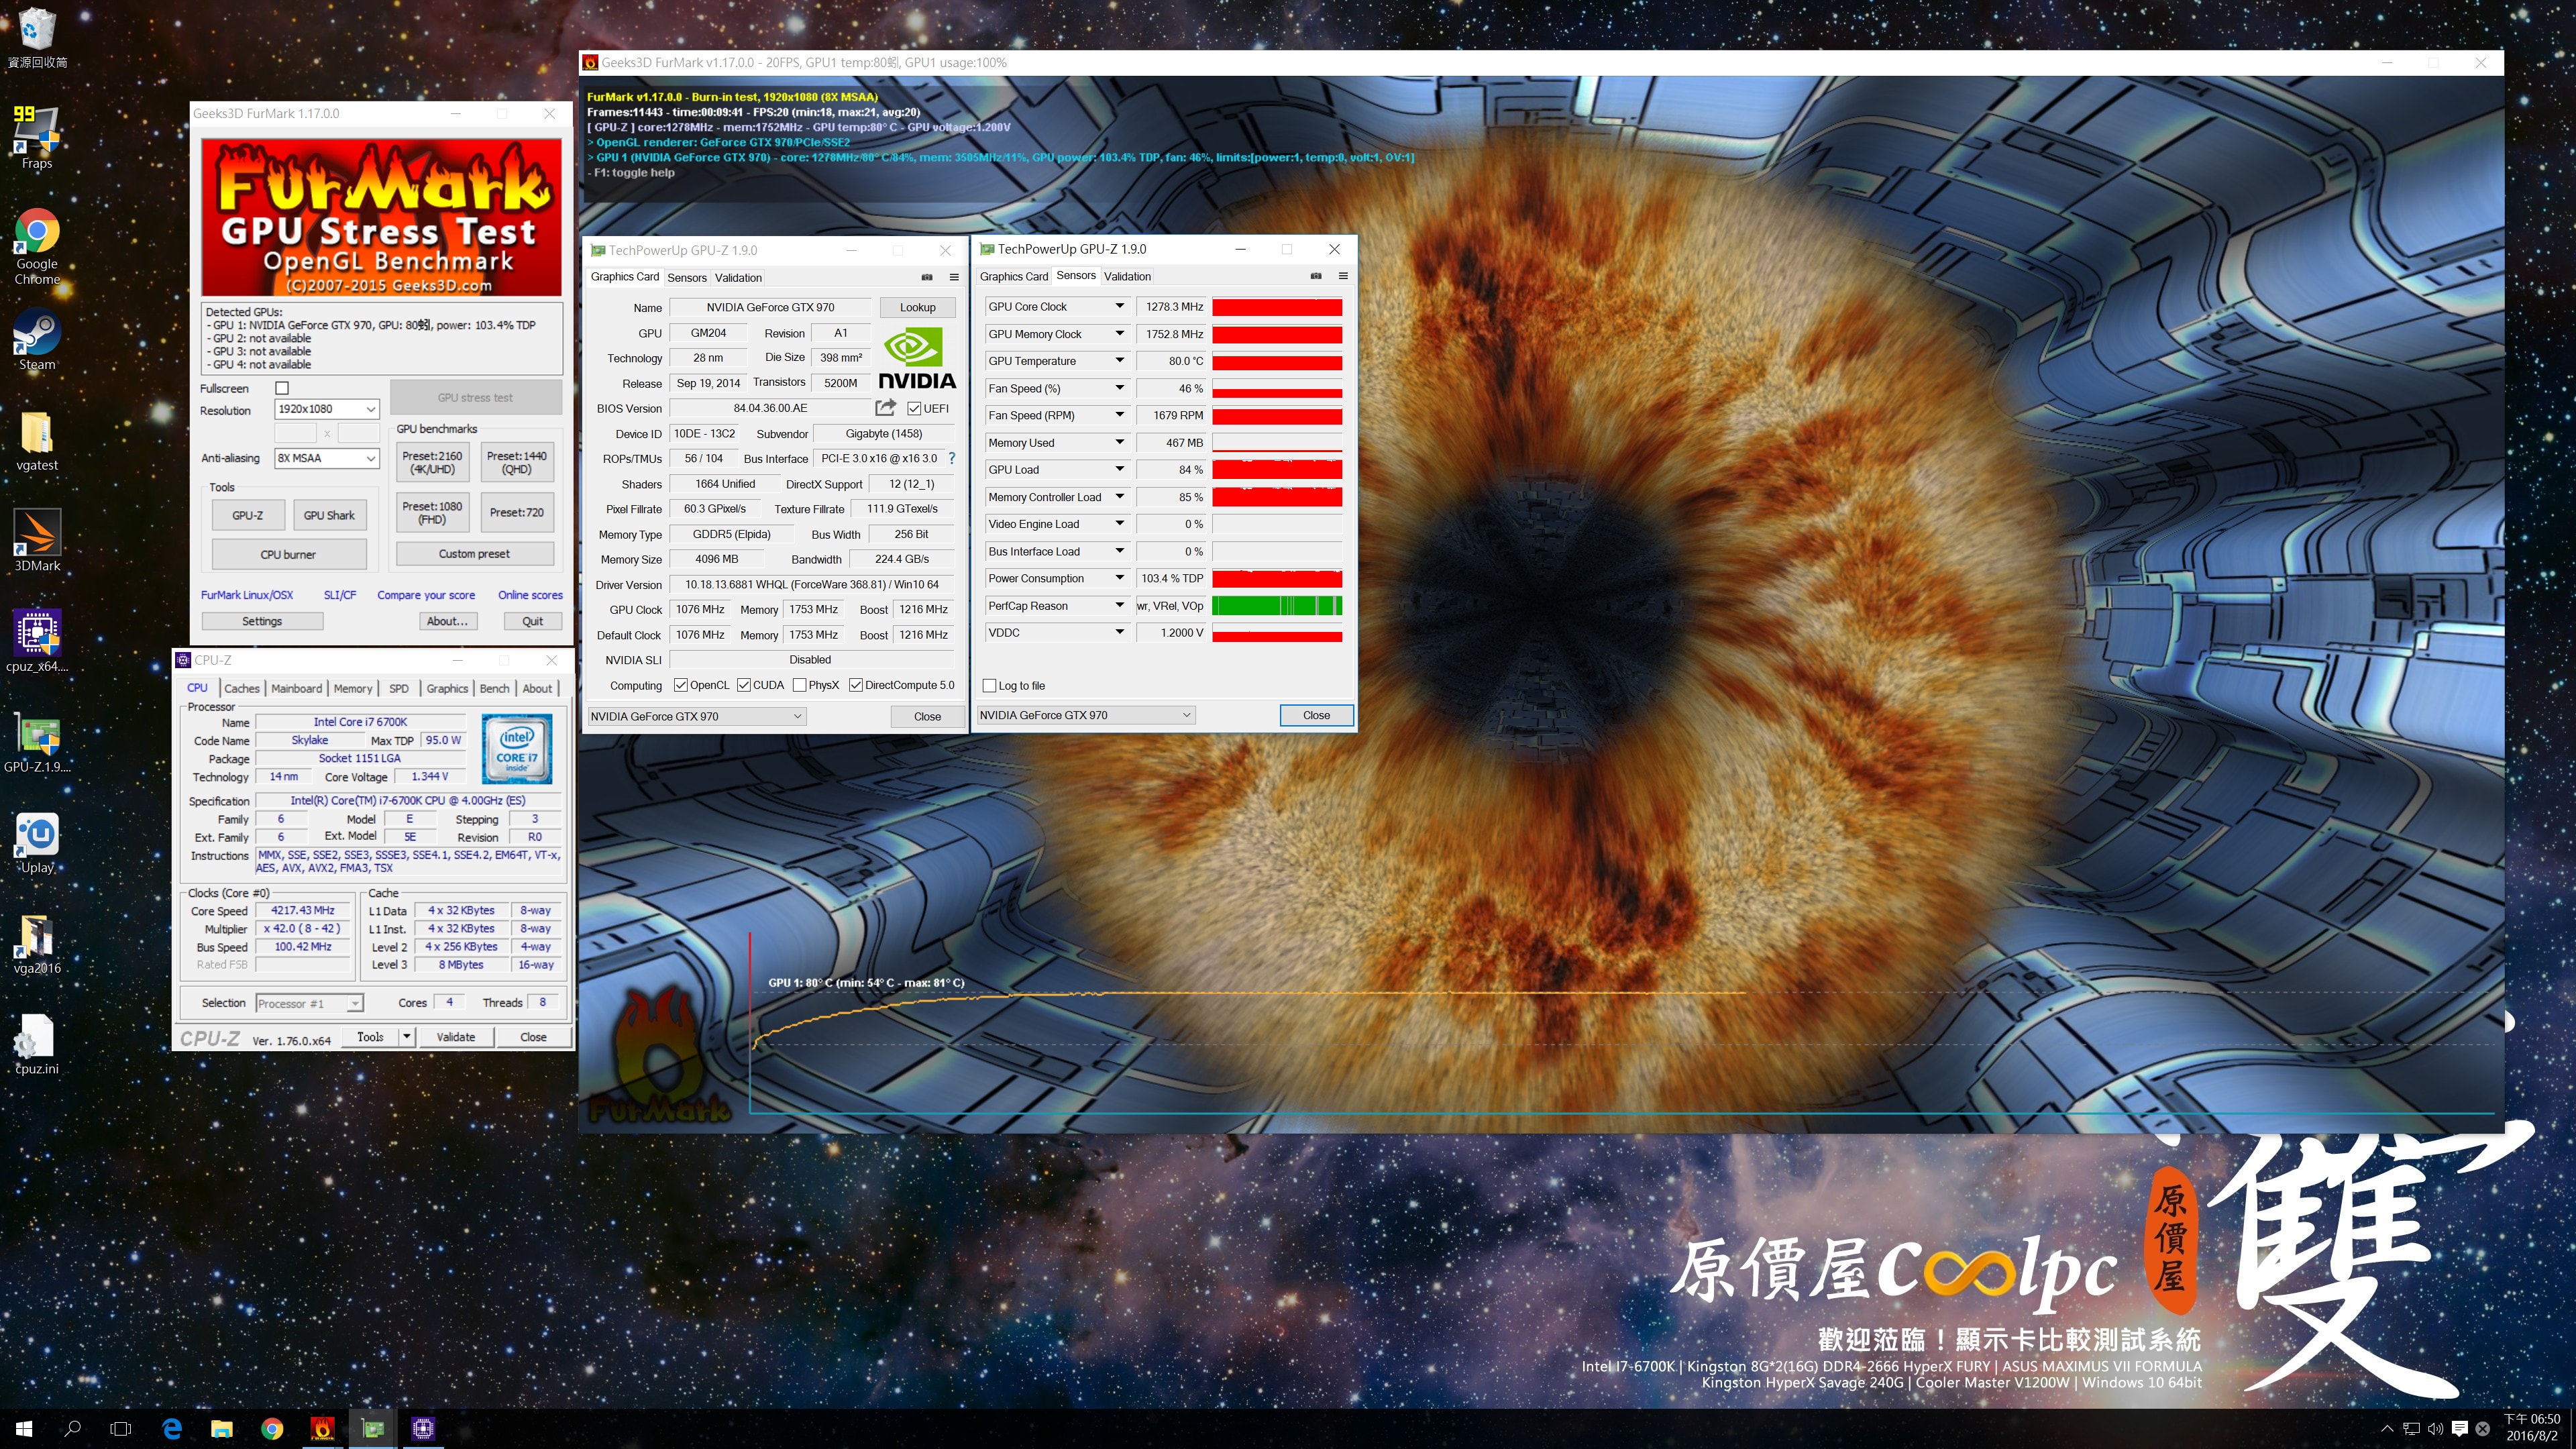2576x1449 pixels.
Task: Open the Anti-aliasing 8X MSAA dropdown
Action: 327,458
